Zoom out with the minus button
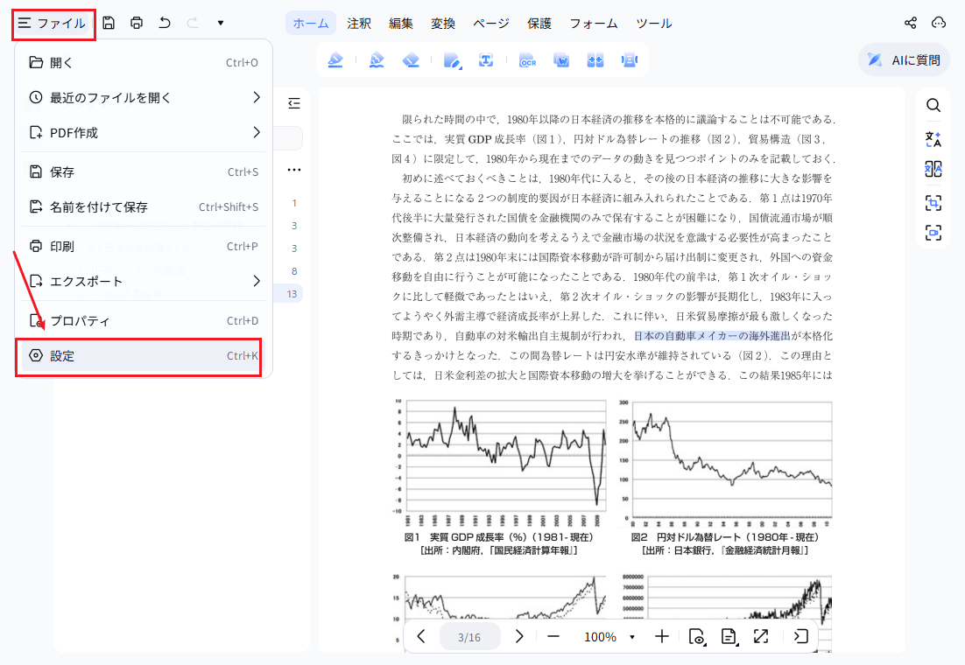The height and width of the screenshot is (665, 965). coord(553,637)
